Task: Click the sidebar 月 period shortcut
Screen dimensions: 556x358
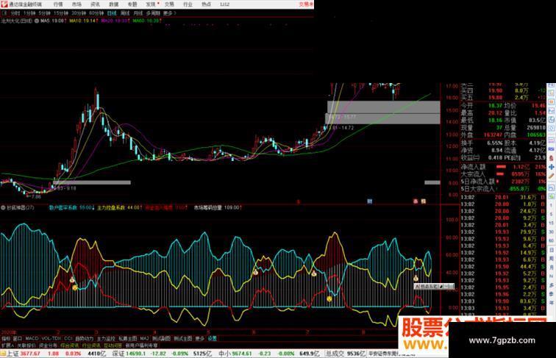Action: pos(552,268)
